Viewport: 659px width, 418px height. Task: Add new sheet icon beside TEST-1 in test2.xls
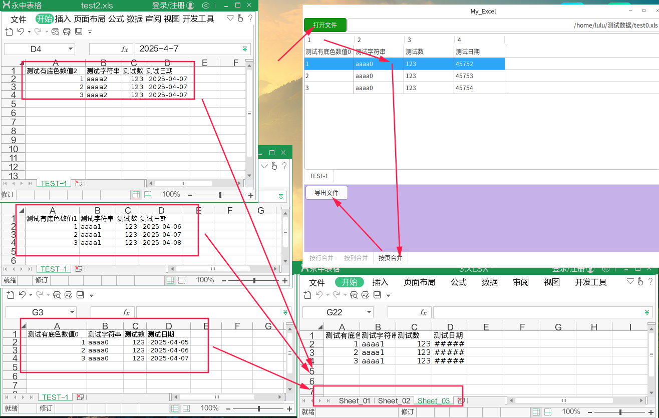click(78, 183)
